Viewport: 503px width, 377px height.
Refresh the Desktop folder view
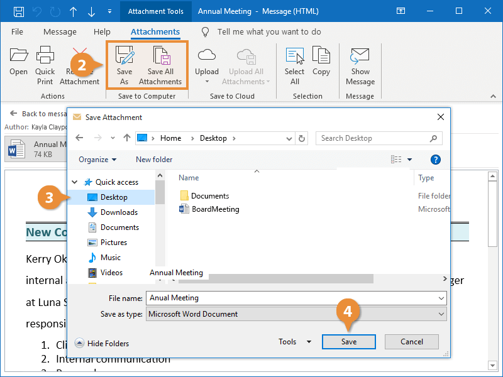tap(302, 138)
